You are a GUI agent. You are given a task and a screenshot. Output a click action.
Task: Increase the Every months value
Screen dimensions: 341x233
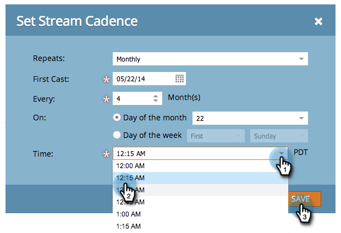[x=156, y=96]
